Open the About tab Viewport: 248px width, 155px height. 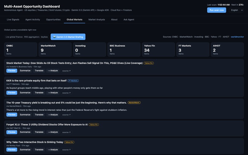(x=114, y=20)
